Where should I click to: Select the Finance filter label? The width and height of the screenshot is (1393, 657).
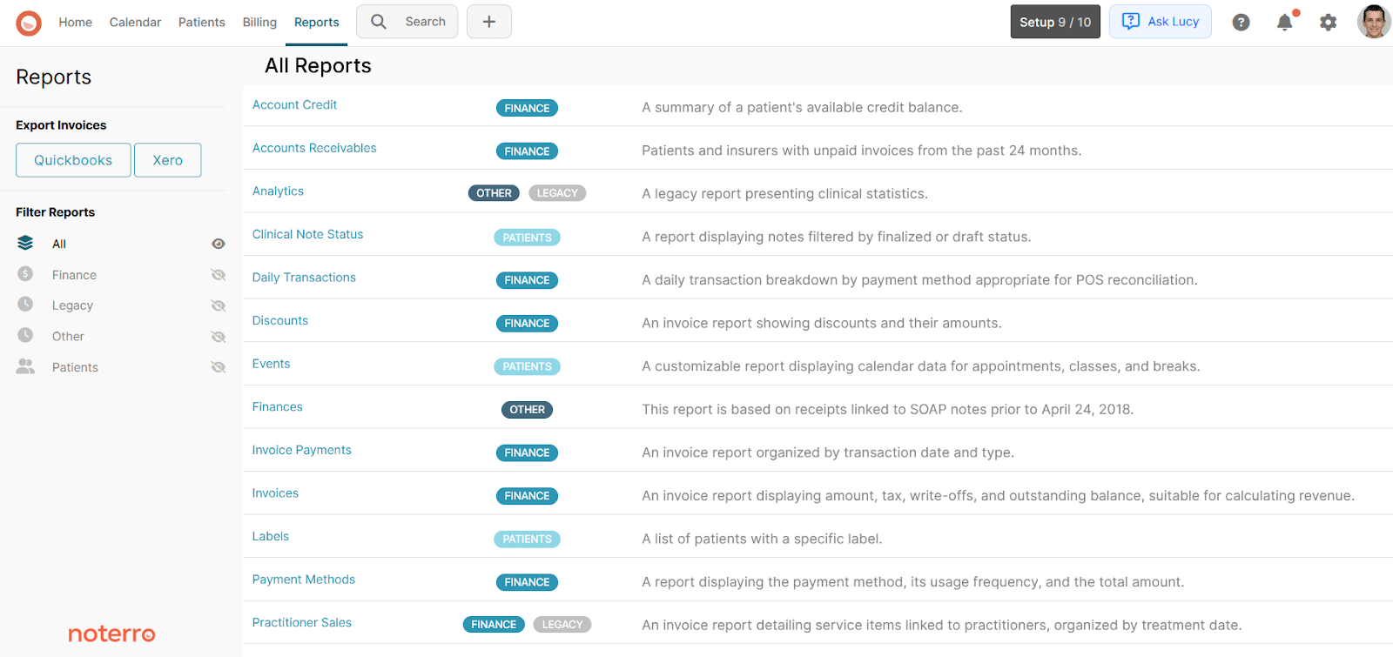click(x=74, y=275)
